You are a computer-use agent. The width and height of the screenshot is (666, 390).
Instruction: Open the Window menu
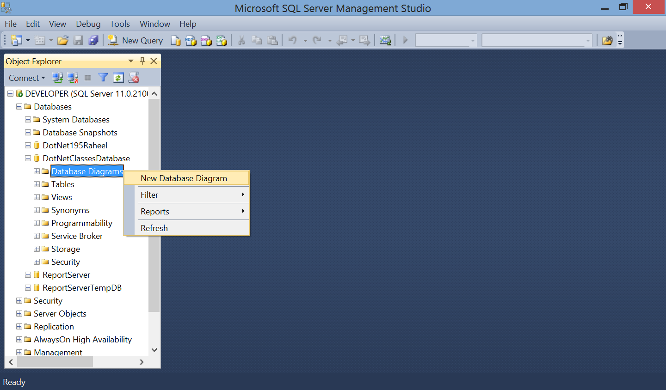click(x=155, y=24)
